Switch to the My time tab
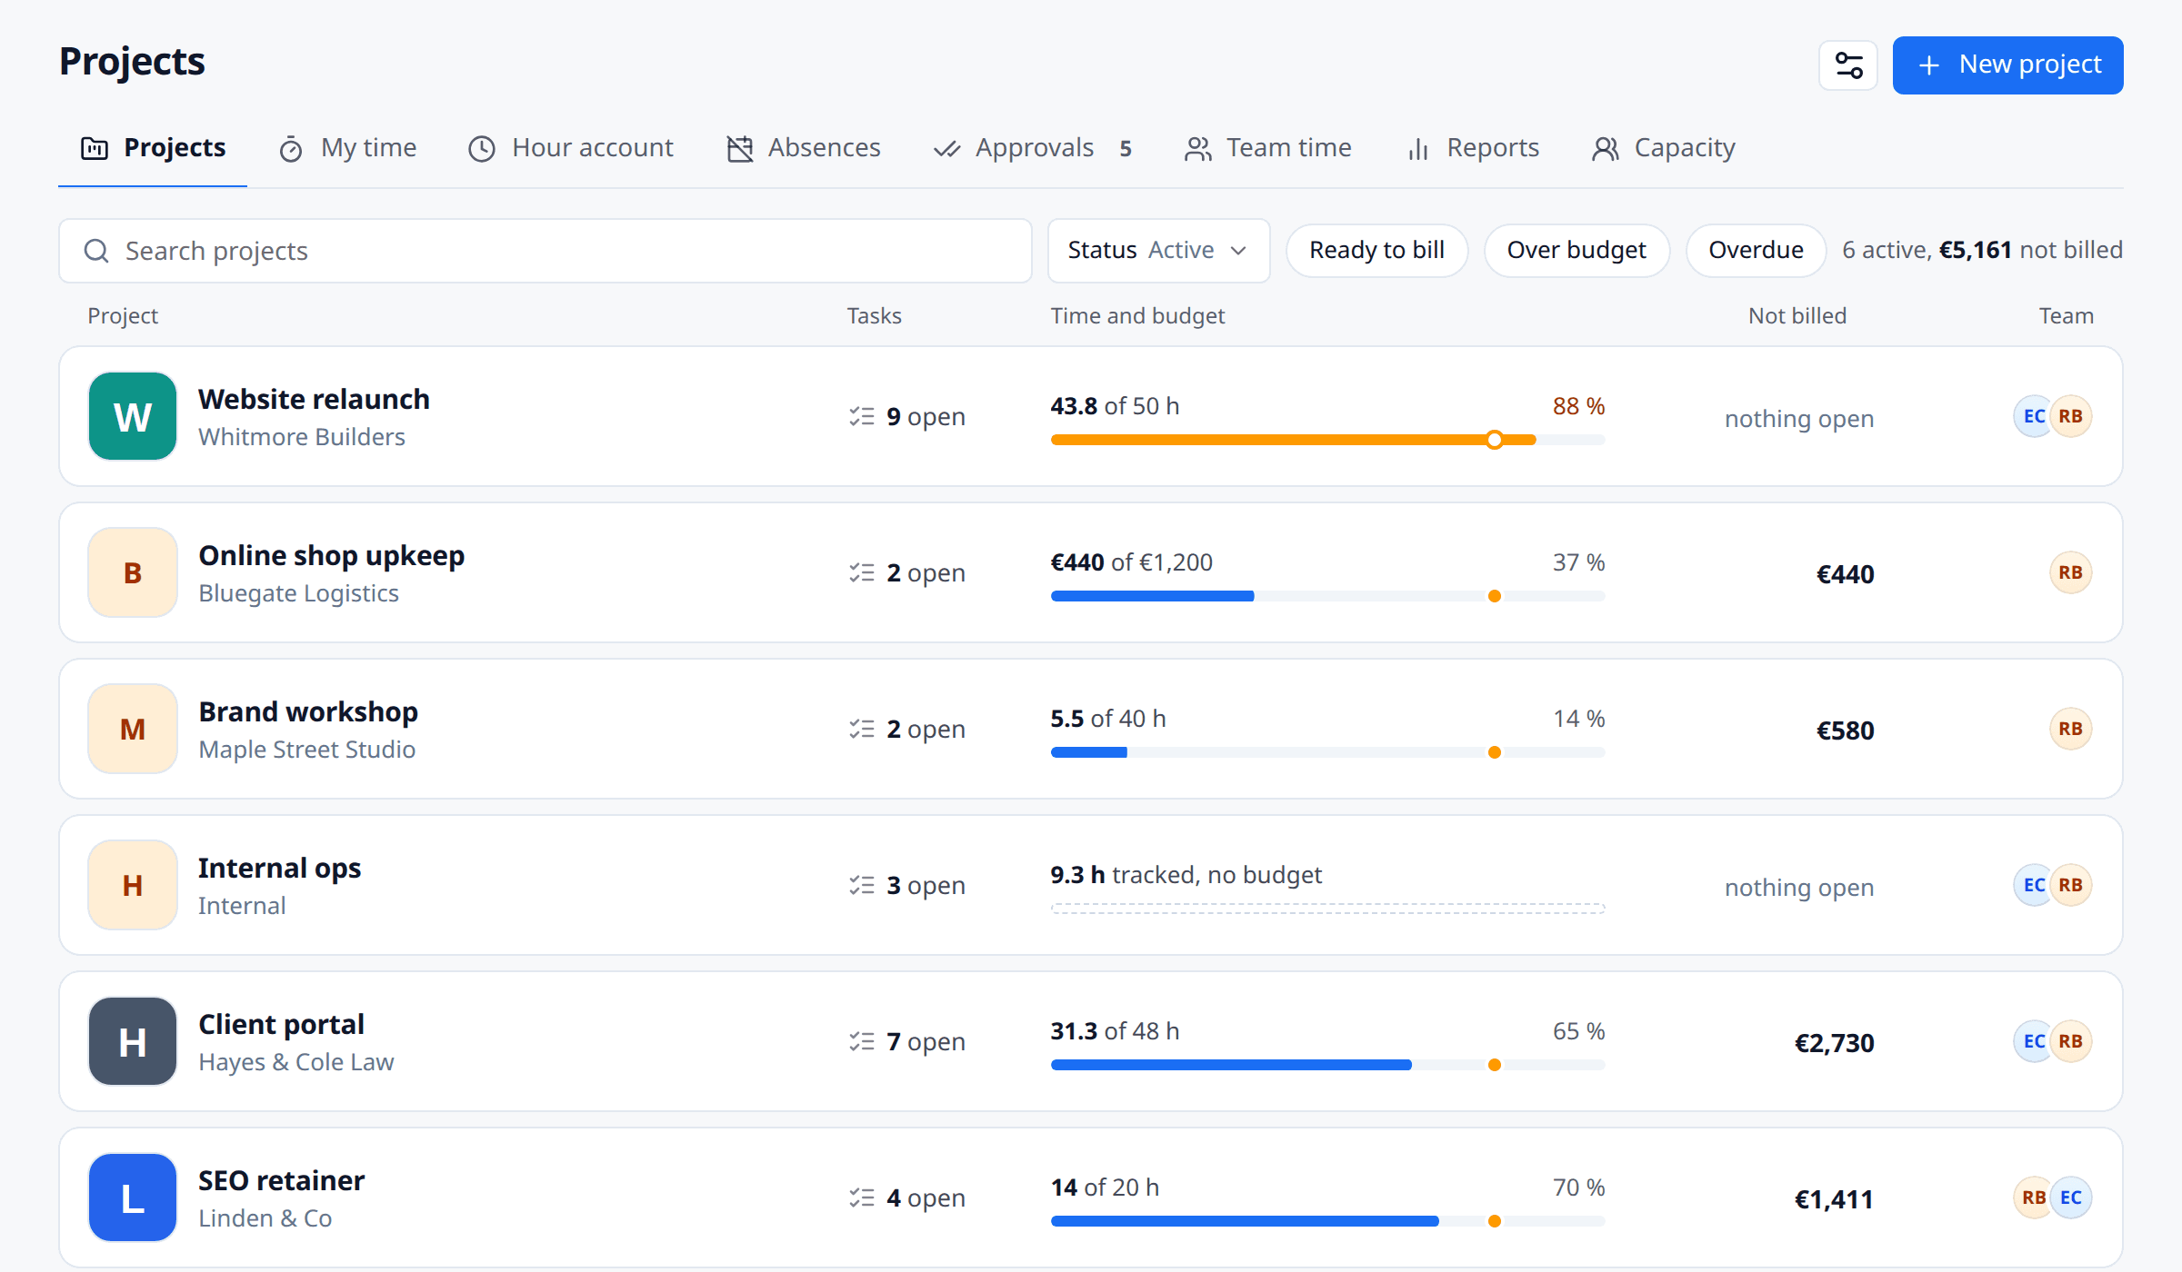 [x=348, y=148]
